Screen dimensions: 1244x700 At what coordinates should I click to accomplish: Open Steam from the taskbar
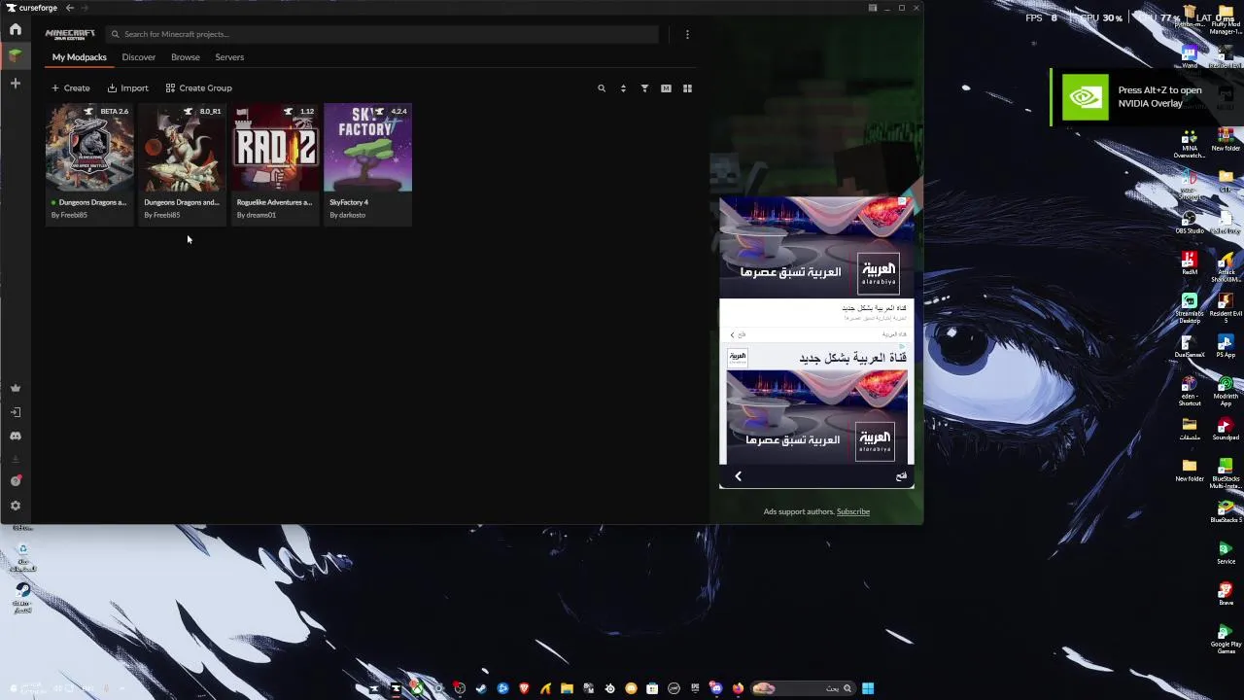(481, 688)
